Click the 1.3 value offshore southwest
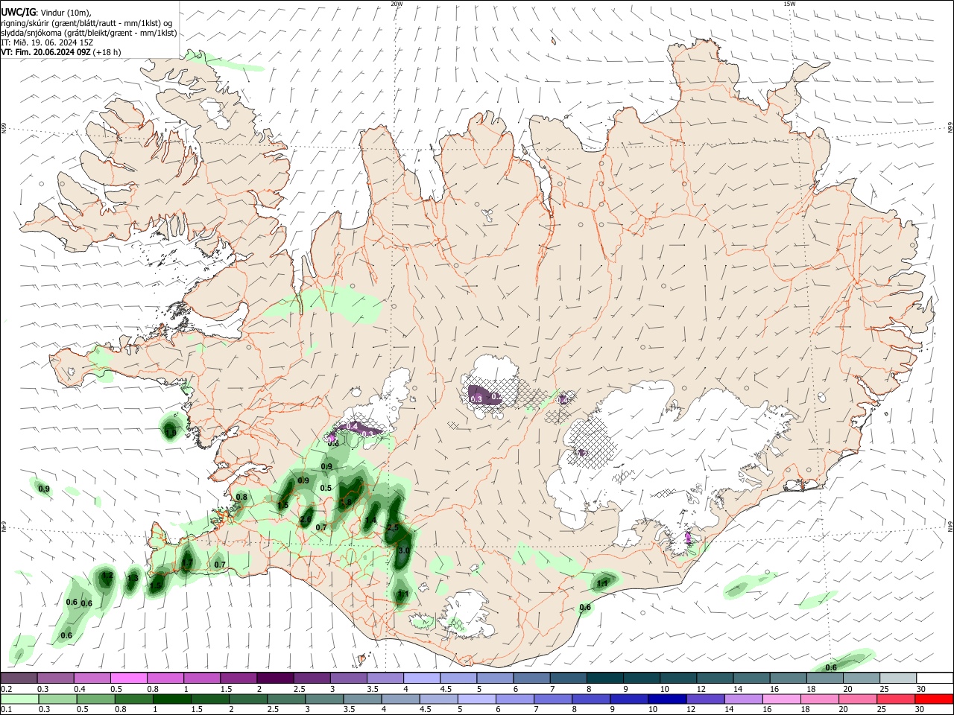 click(x=133, y=578)
